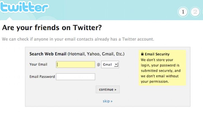
Task: Click the "Search Web Email" bold title
Action: (x=48, y=54)
